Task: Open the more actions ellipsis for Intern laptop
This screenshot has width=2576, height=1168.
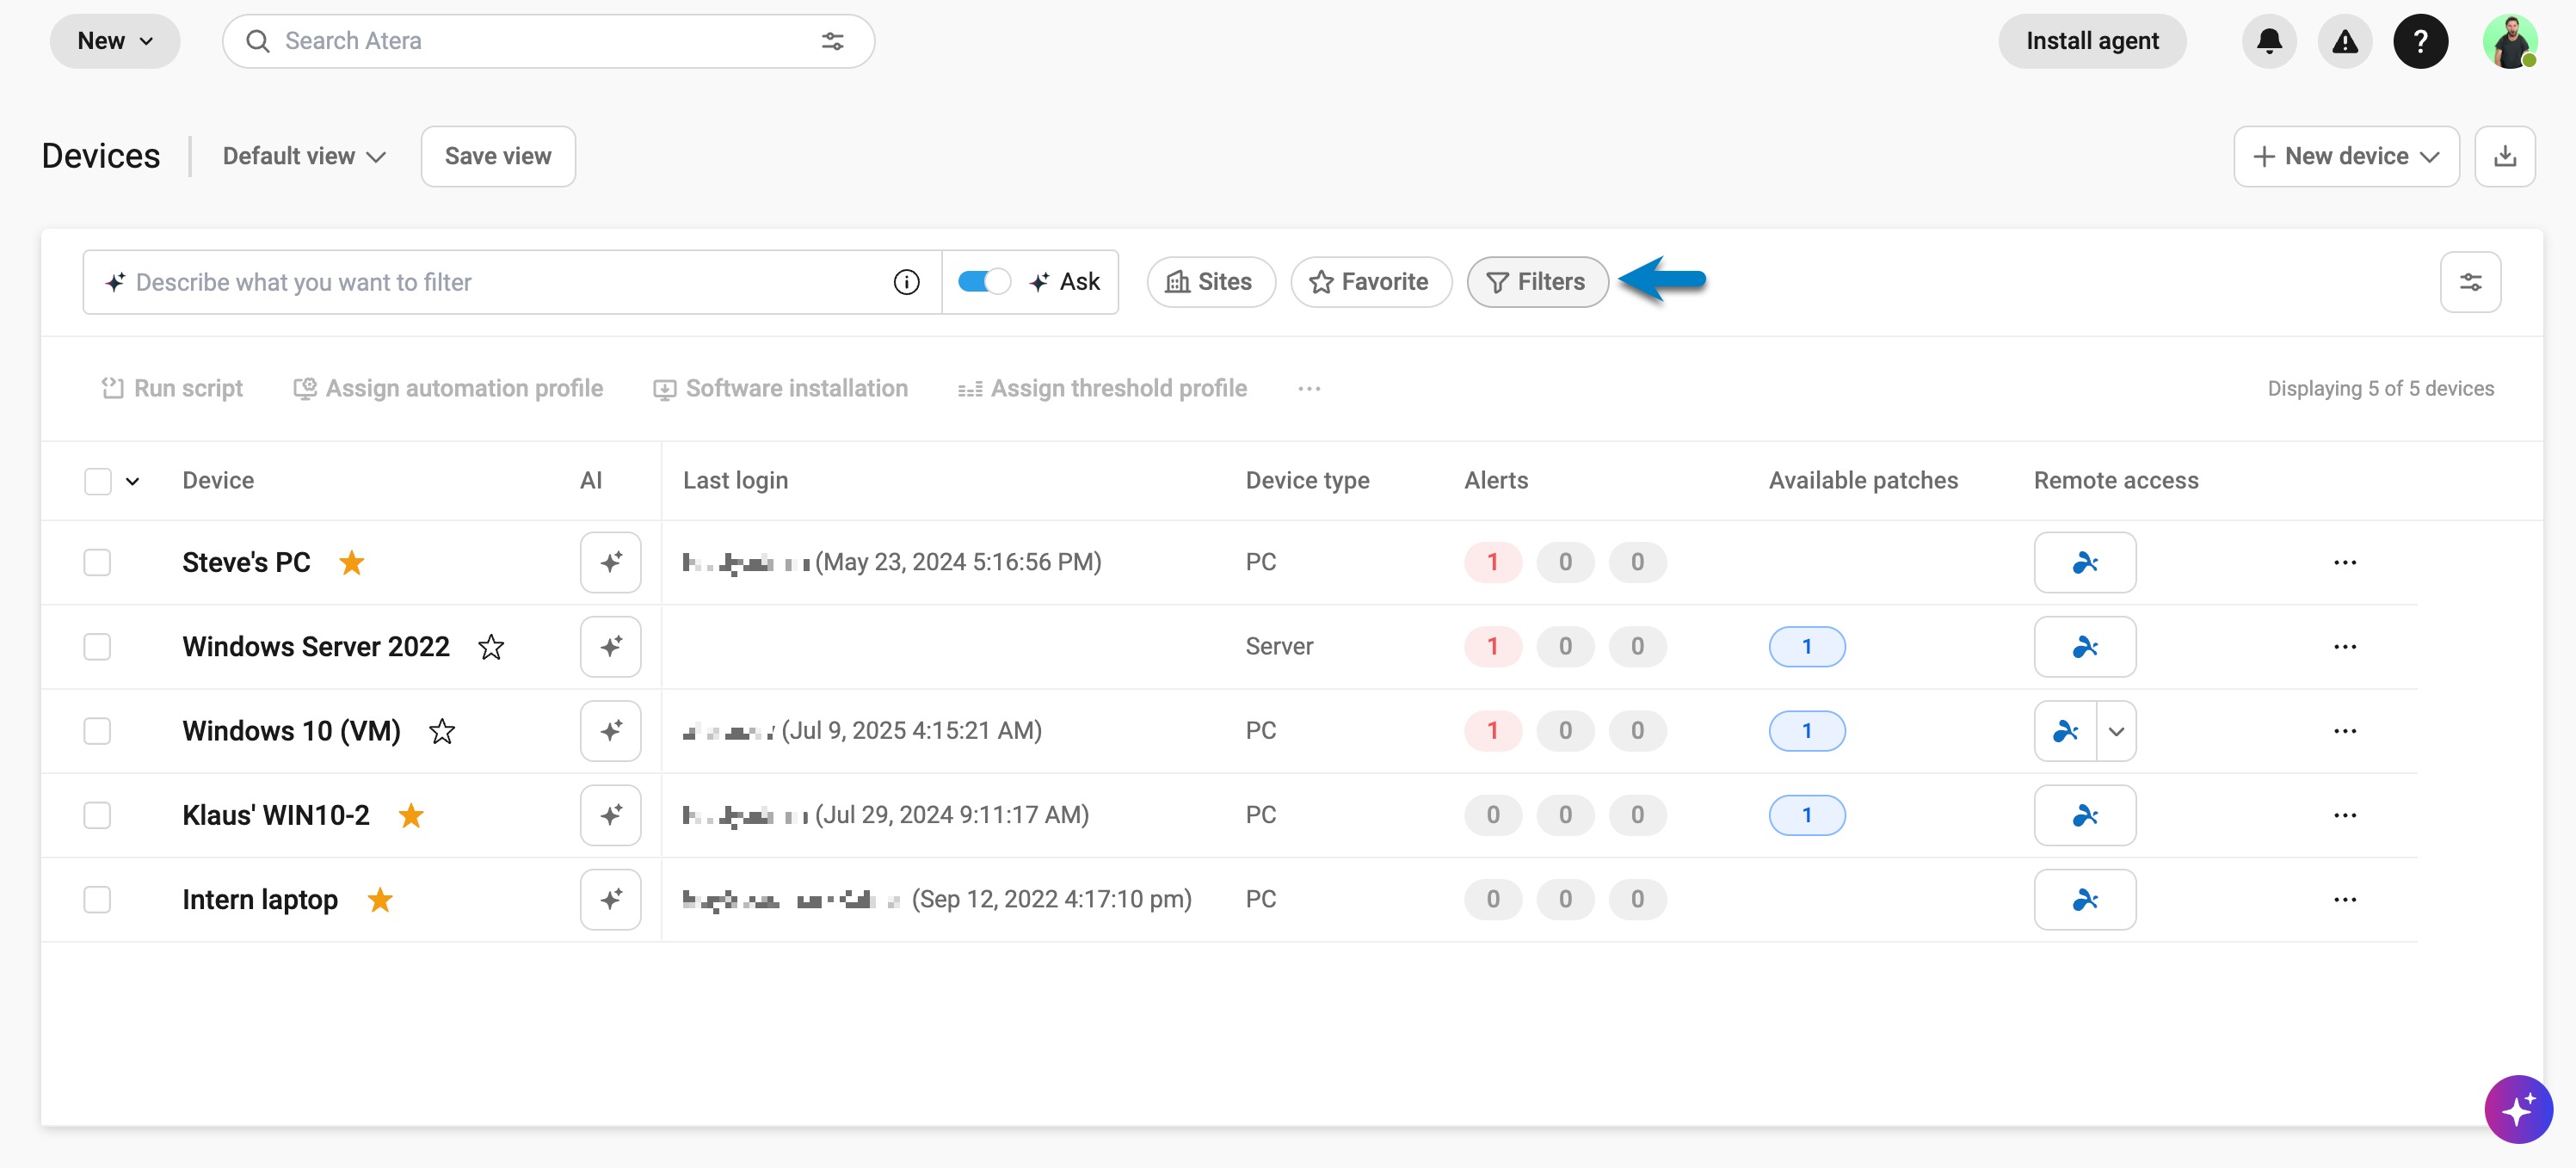Action: [2346, 899]
